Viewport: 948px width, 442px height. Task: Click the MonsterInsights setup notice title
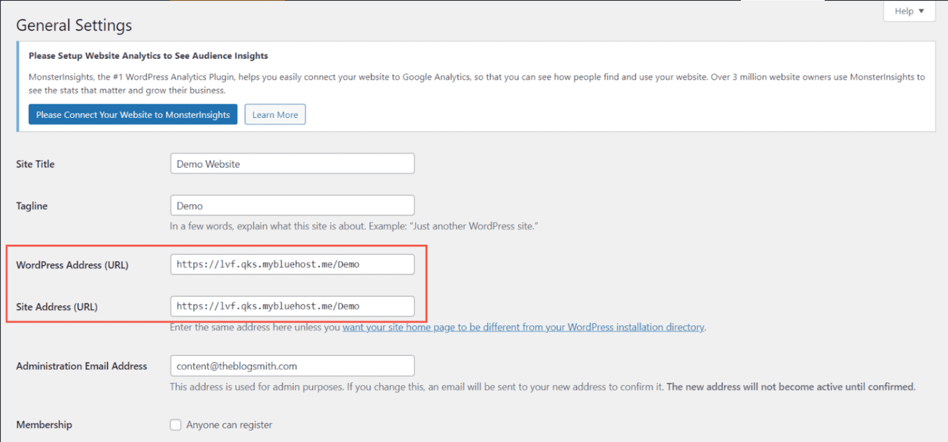148,55
